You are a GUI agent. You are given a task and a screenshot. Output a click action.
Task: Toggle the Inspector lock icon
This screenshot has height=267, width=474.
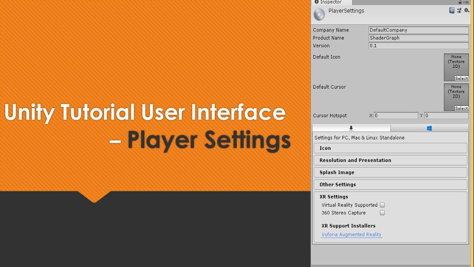[460, 2]
